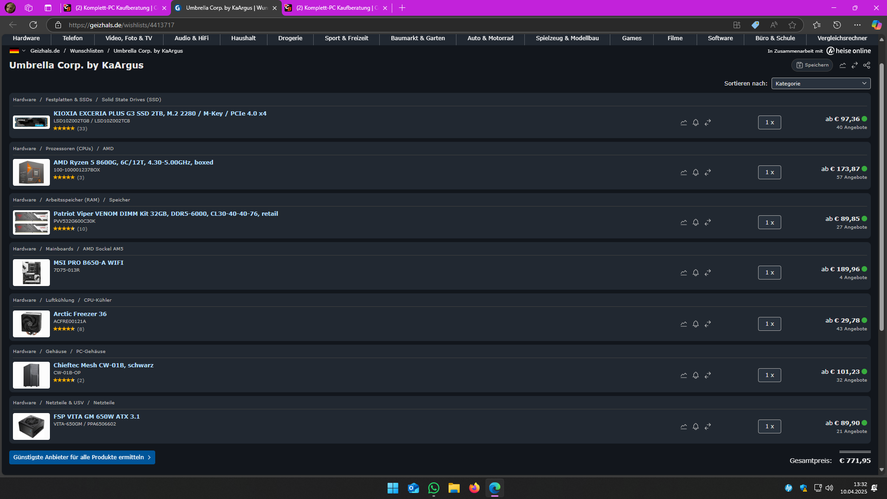Open price history icon for Arctic Freezer 36

684,324
